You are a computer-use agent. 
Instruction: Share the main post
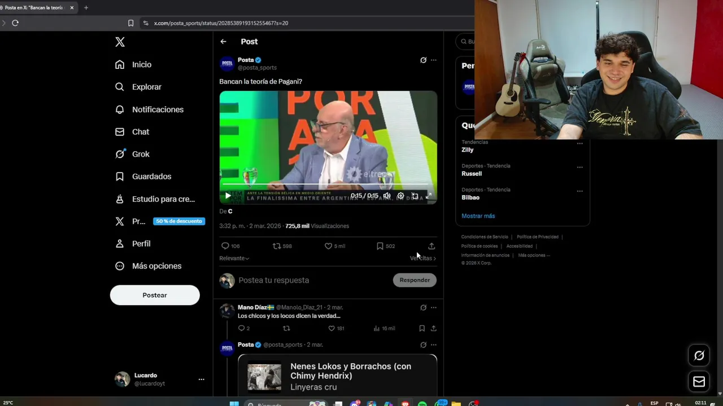coord(432,246)
